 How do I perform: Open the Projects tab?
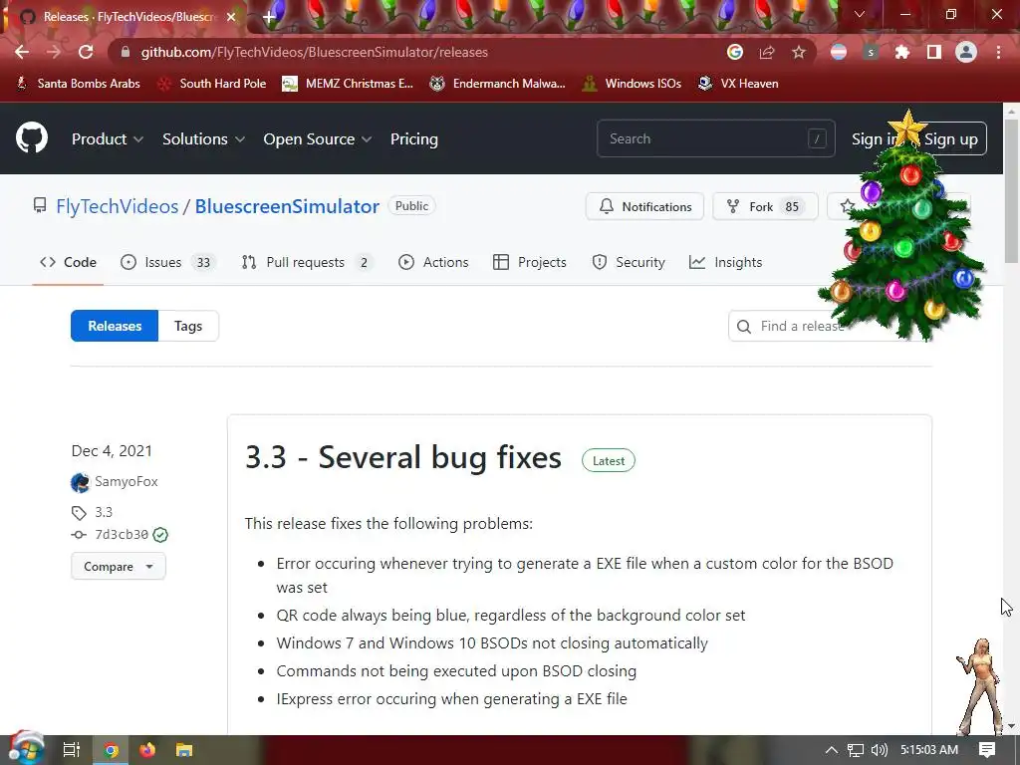530,262
